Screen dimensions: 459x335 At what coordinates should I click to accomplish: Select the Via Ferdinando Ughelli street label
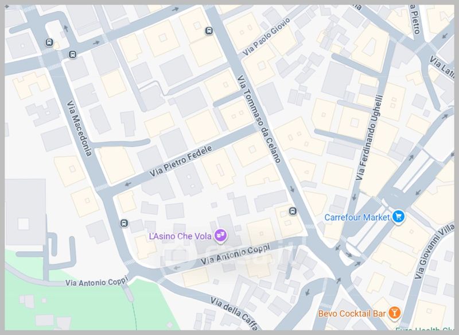[x=369, y=137]
